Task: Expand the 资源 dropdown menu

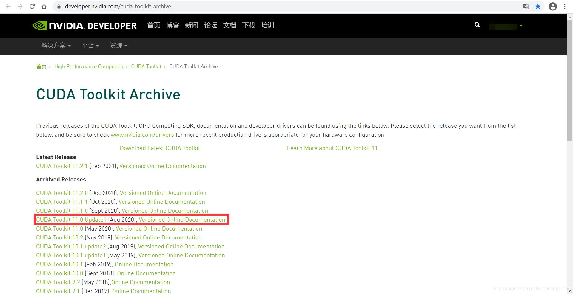Action: click(118, 46)
